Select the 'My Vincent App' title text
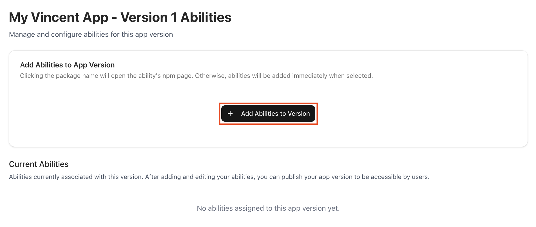Screen dimensions: 536x227 (59, 17)
